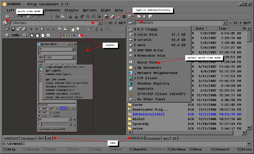Open left panel quick-view mode dropdown
254x154 pixels.
(8, 23)
